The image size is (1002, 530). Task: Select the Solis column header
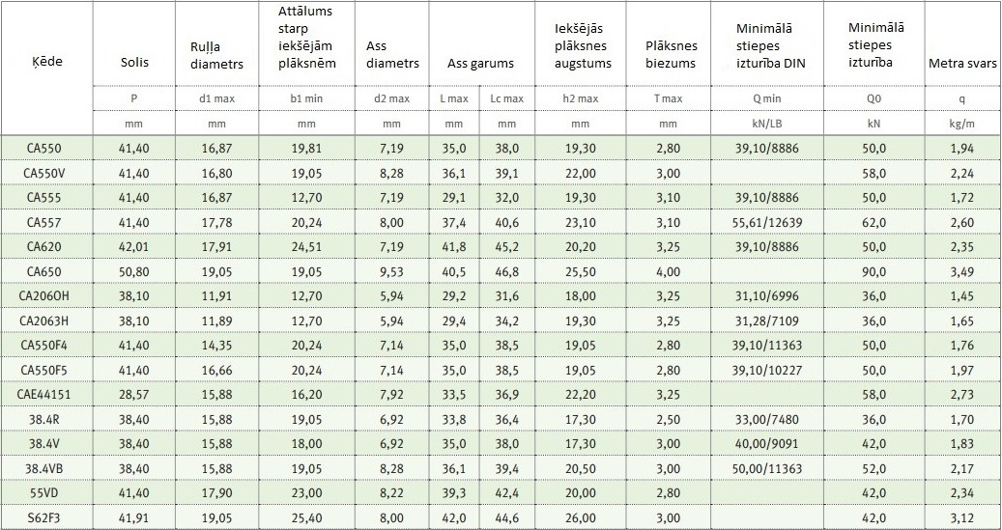pyautogui.click(x=134, y=62)
